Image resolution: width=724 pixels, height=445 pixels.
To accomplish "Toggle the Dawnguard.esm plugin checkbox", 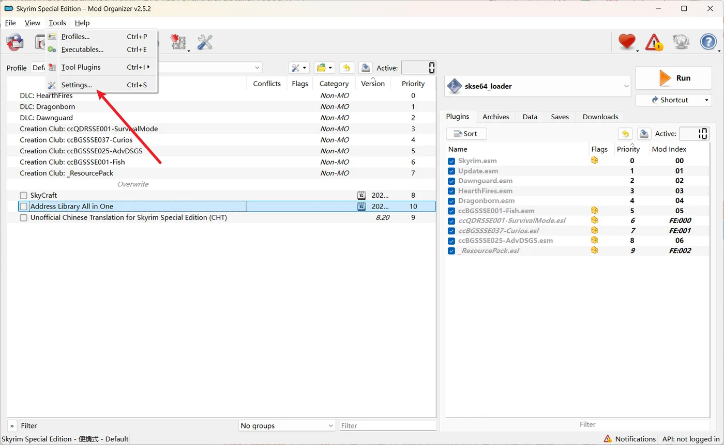I will [x=451, y=181].
